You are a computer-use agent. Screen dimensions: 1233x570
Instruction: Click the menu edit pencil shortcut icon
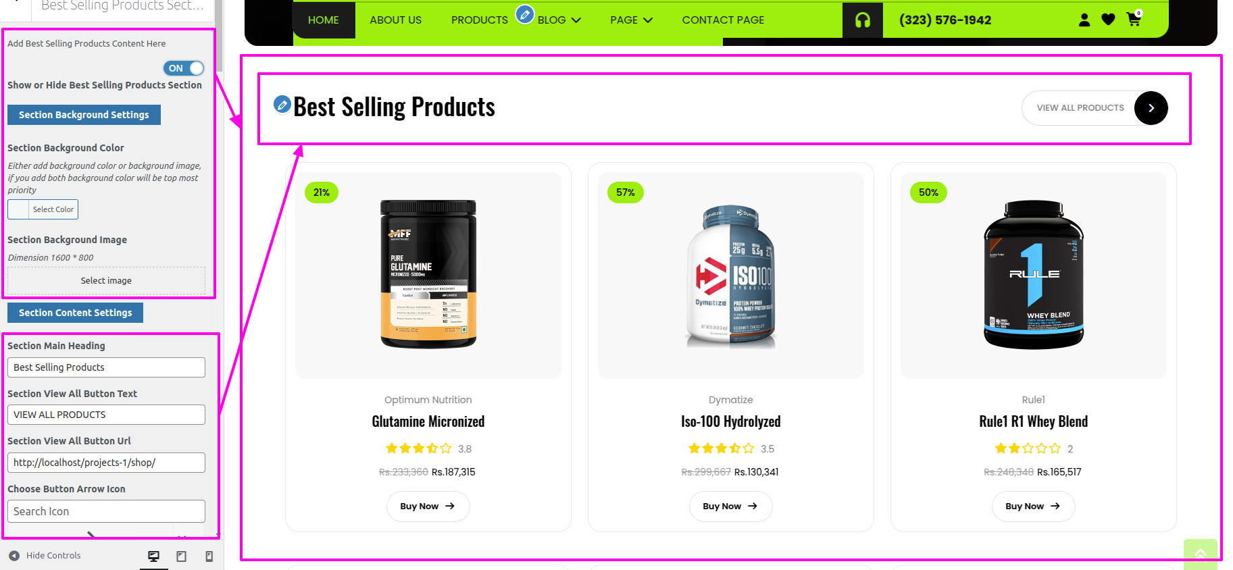click(525, 14)
